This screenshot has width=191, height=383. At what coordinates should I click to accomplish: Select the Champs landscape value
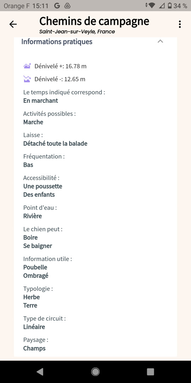(34, 348)
